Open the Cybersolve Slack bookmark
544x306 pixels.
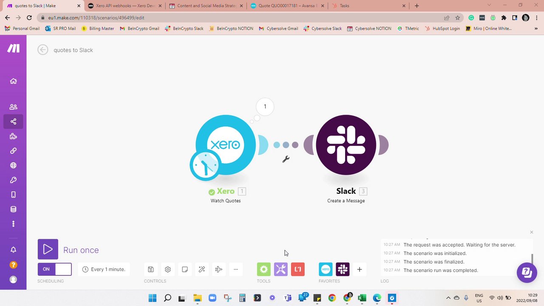pyautogui.click(x=323, y=28)
